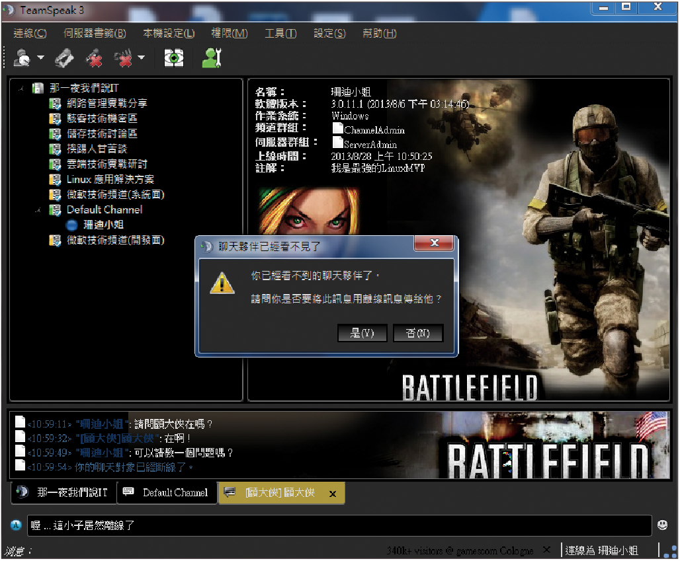Select user 珊迪小姐 in channel tree
This screenshot has width=680, height=561.
(103, 225)
